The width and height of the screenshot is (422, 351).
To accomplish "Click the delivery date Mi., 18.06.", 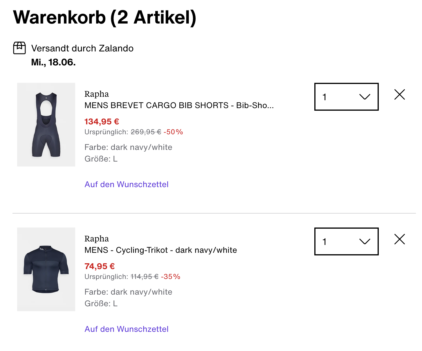I will [53, 62].
